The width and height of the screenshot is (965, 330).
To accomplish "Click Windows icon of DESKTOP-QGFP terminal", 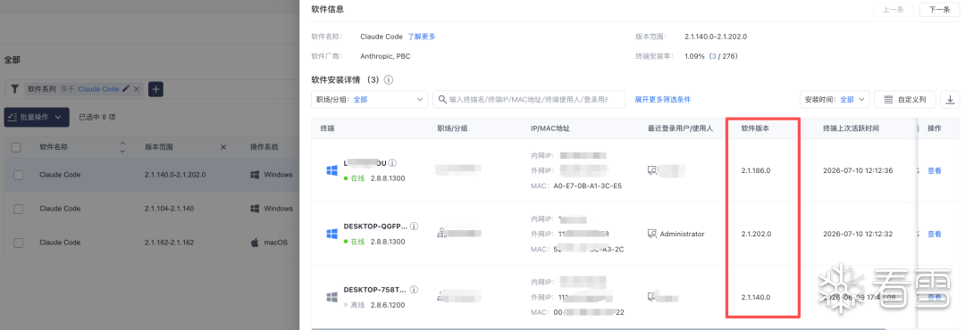I will tap(331, 235).
